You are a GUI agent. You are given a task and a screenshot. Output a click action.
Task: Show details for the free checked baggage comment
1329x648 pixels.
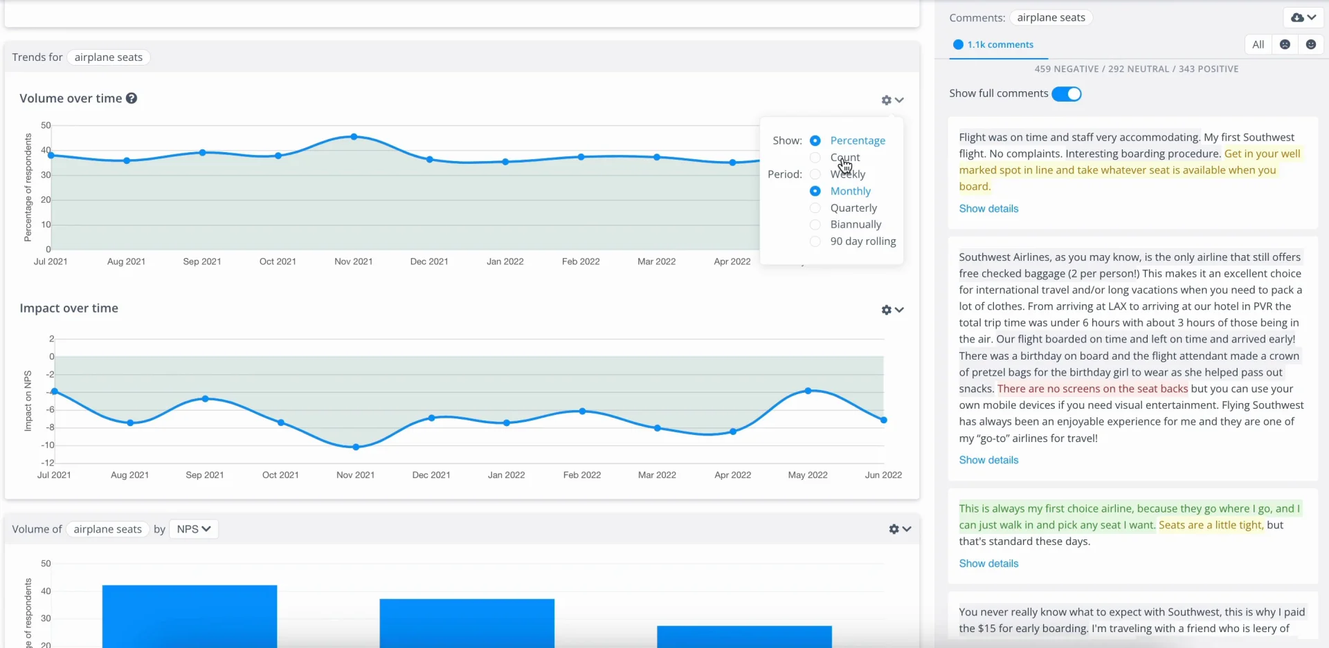988,460
